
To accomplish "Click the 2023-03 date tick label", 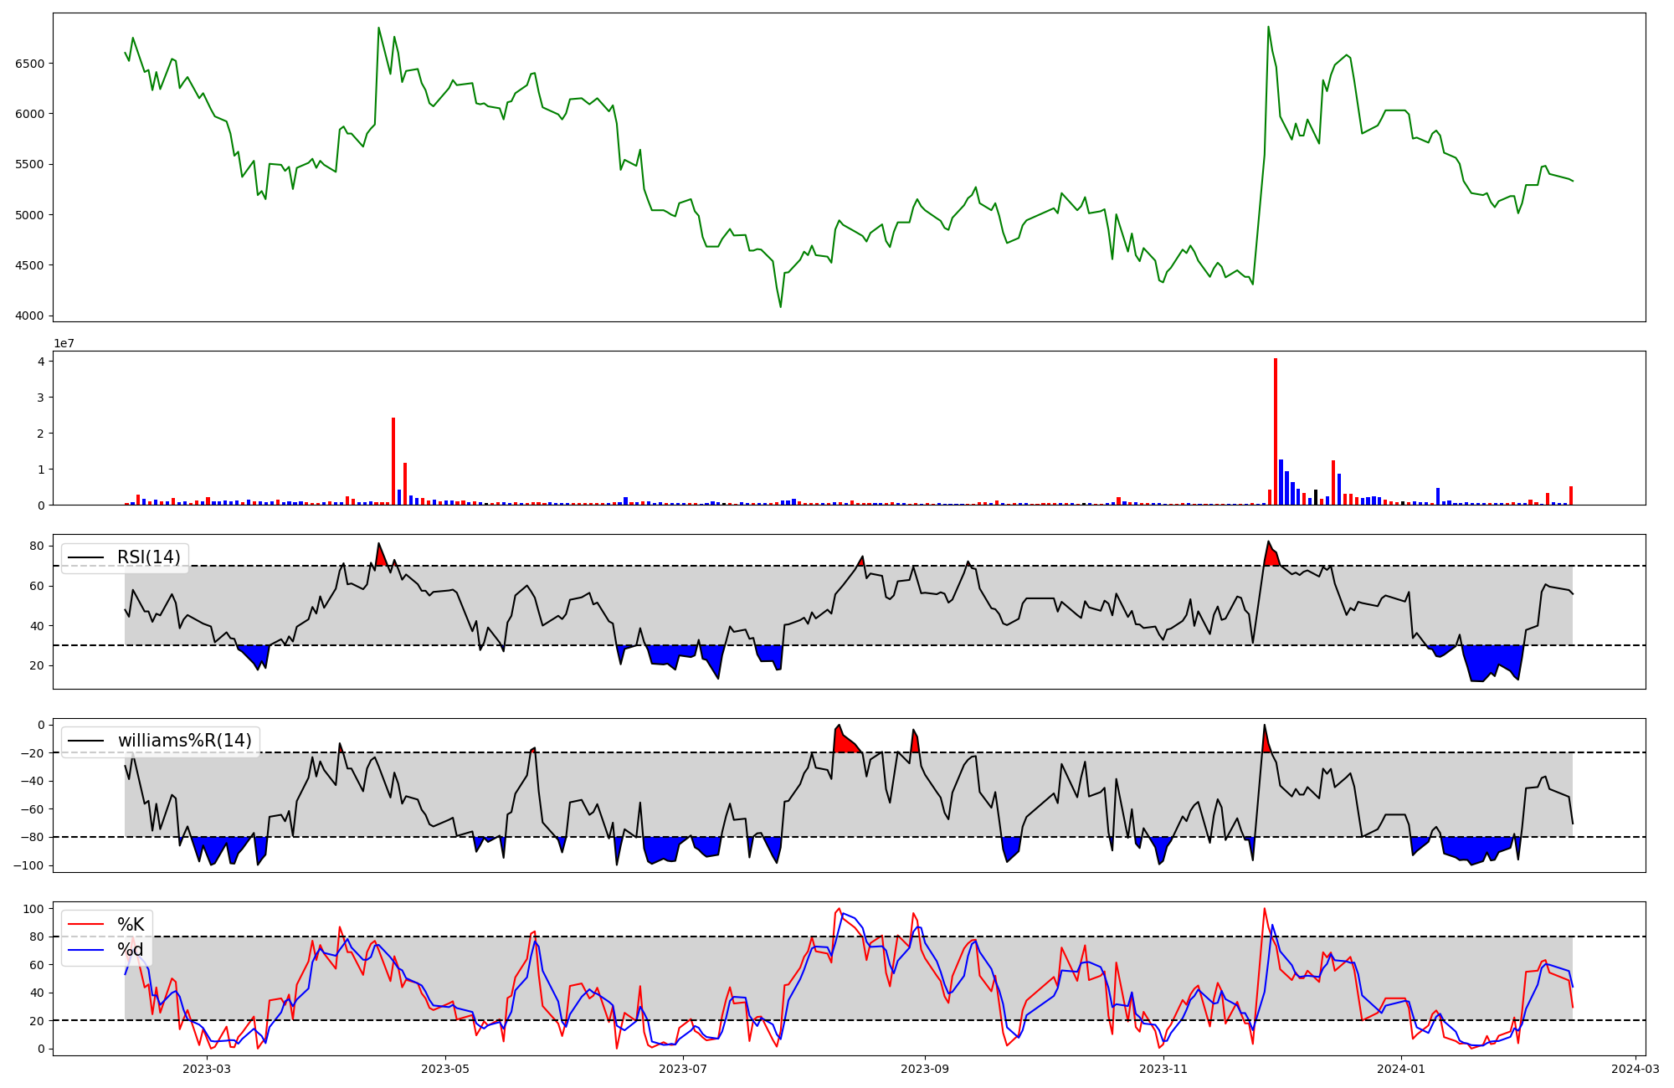I will click(x=206, y=1069).
